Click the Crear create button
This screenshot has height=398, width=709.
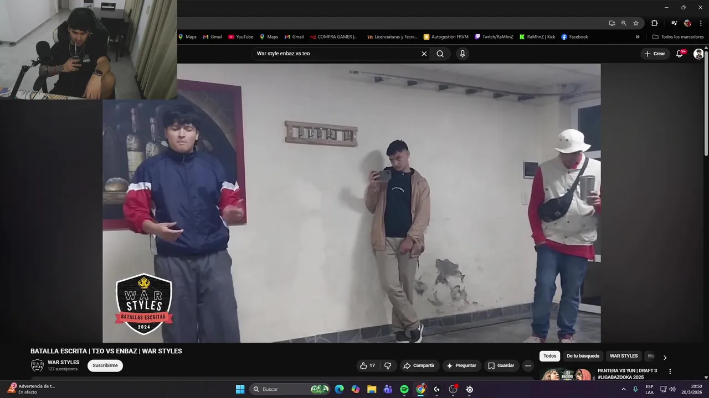pyautogui.click(x=654, y=54)
